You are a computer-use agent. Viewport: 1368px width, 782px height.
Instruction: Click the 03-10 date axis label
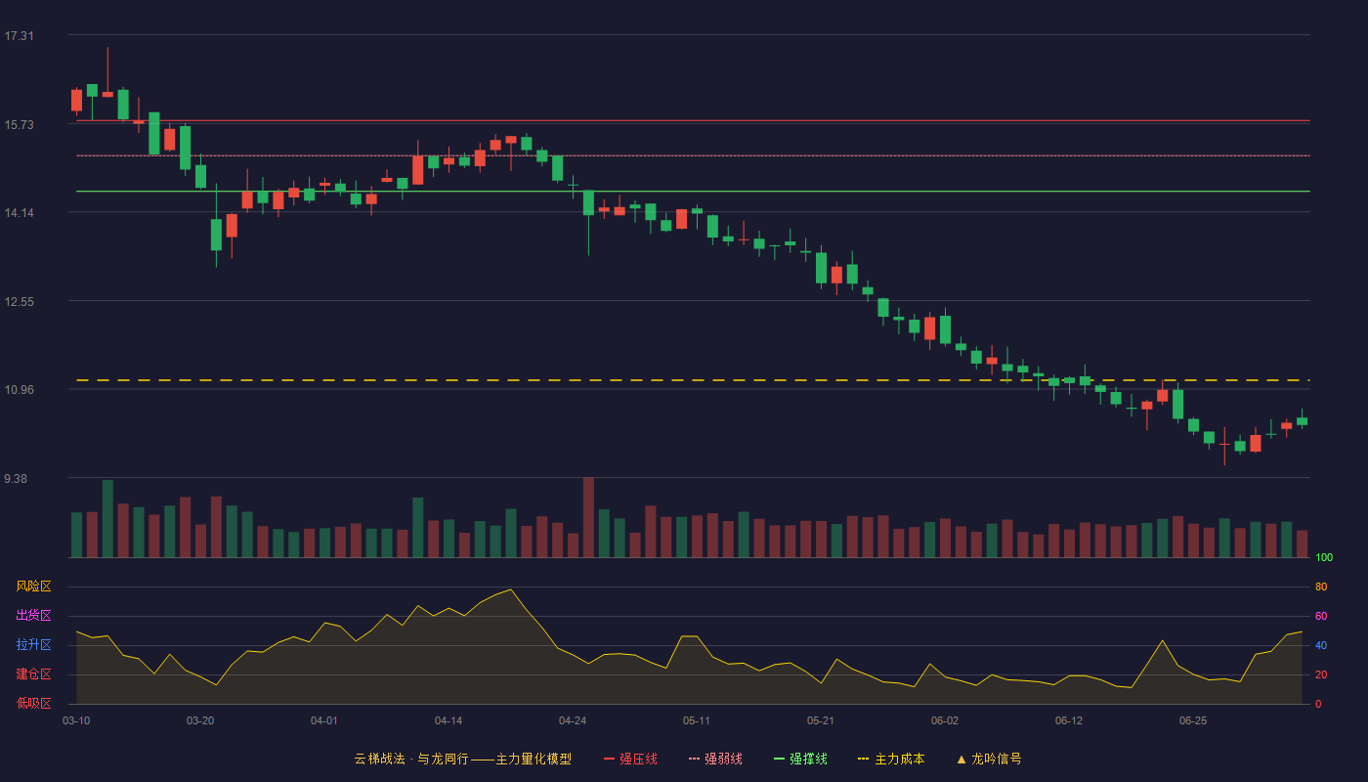76,720
